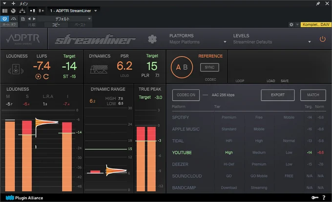Screen dimensions: 332x202
Task: Choose the Spotify Premium tier
Action: (228, 118)
